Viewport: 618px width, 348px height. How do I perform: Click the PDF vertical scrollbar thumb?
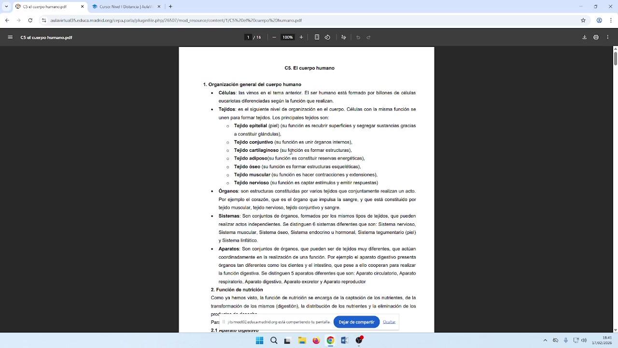[x=615, y=58]
